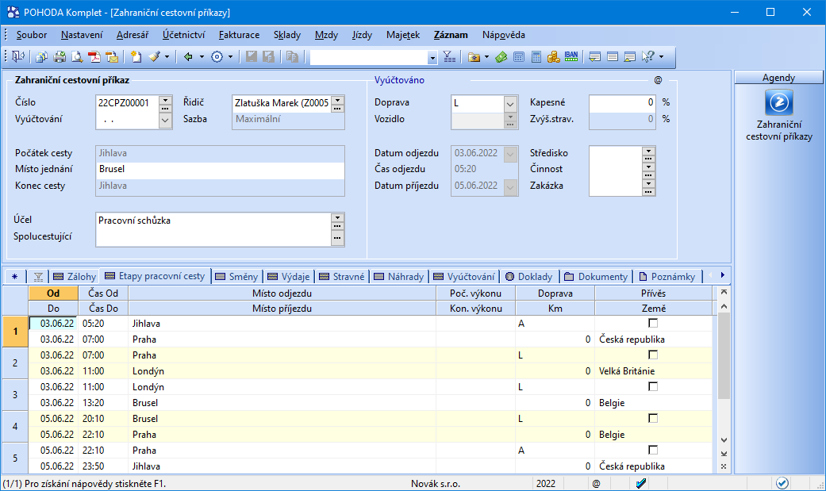
Task: Open Zahraniční cestovní příkazy agenda icon
Action: click(x=778, y=103)
